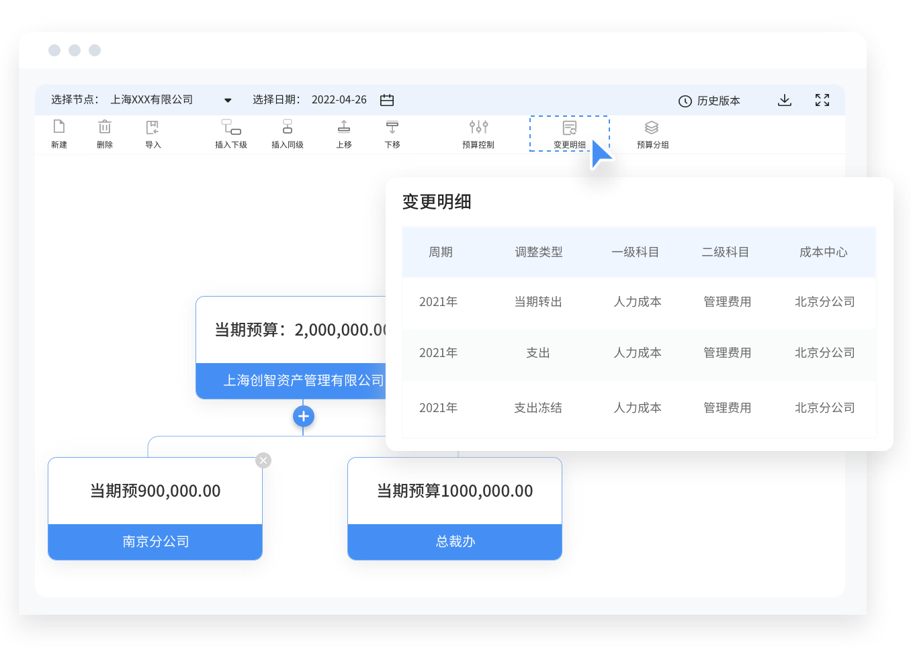Select the 插入同级 insert sibling icon
Viewport: 911px width, 647px height.
point(288,128)
